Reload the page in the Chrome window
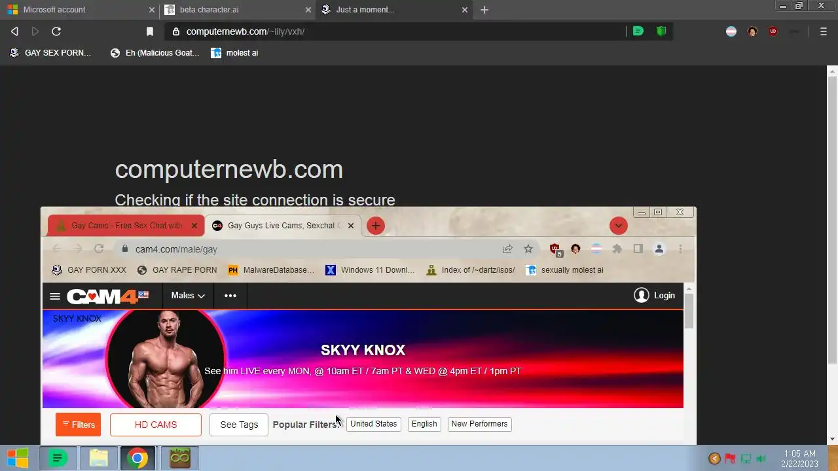The width and height of the screenshot is (838, 471). [x=99, y=249]
